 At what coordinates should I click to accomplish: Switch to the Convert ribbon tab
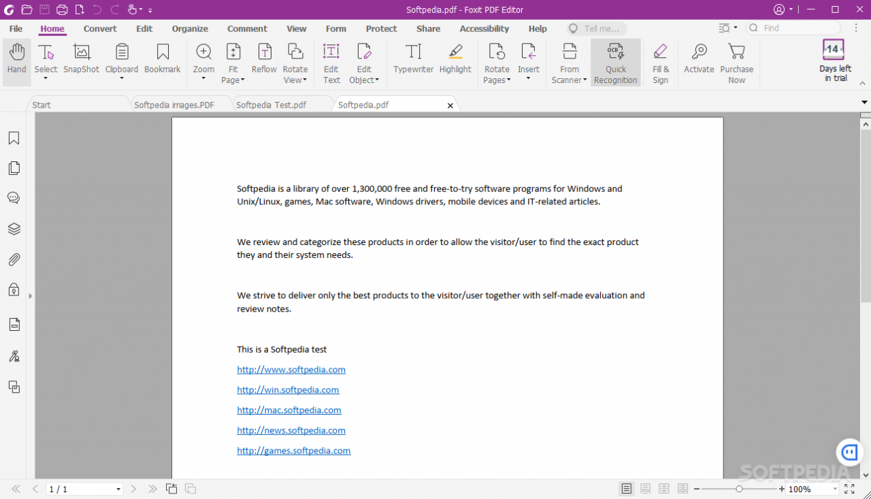[x=100, y=29]
